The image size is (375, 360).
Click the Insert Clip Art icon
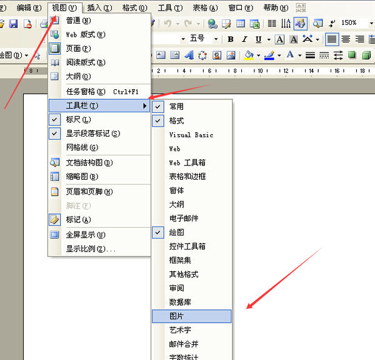(217, 55)
